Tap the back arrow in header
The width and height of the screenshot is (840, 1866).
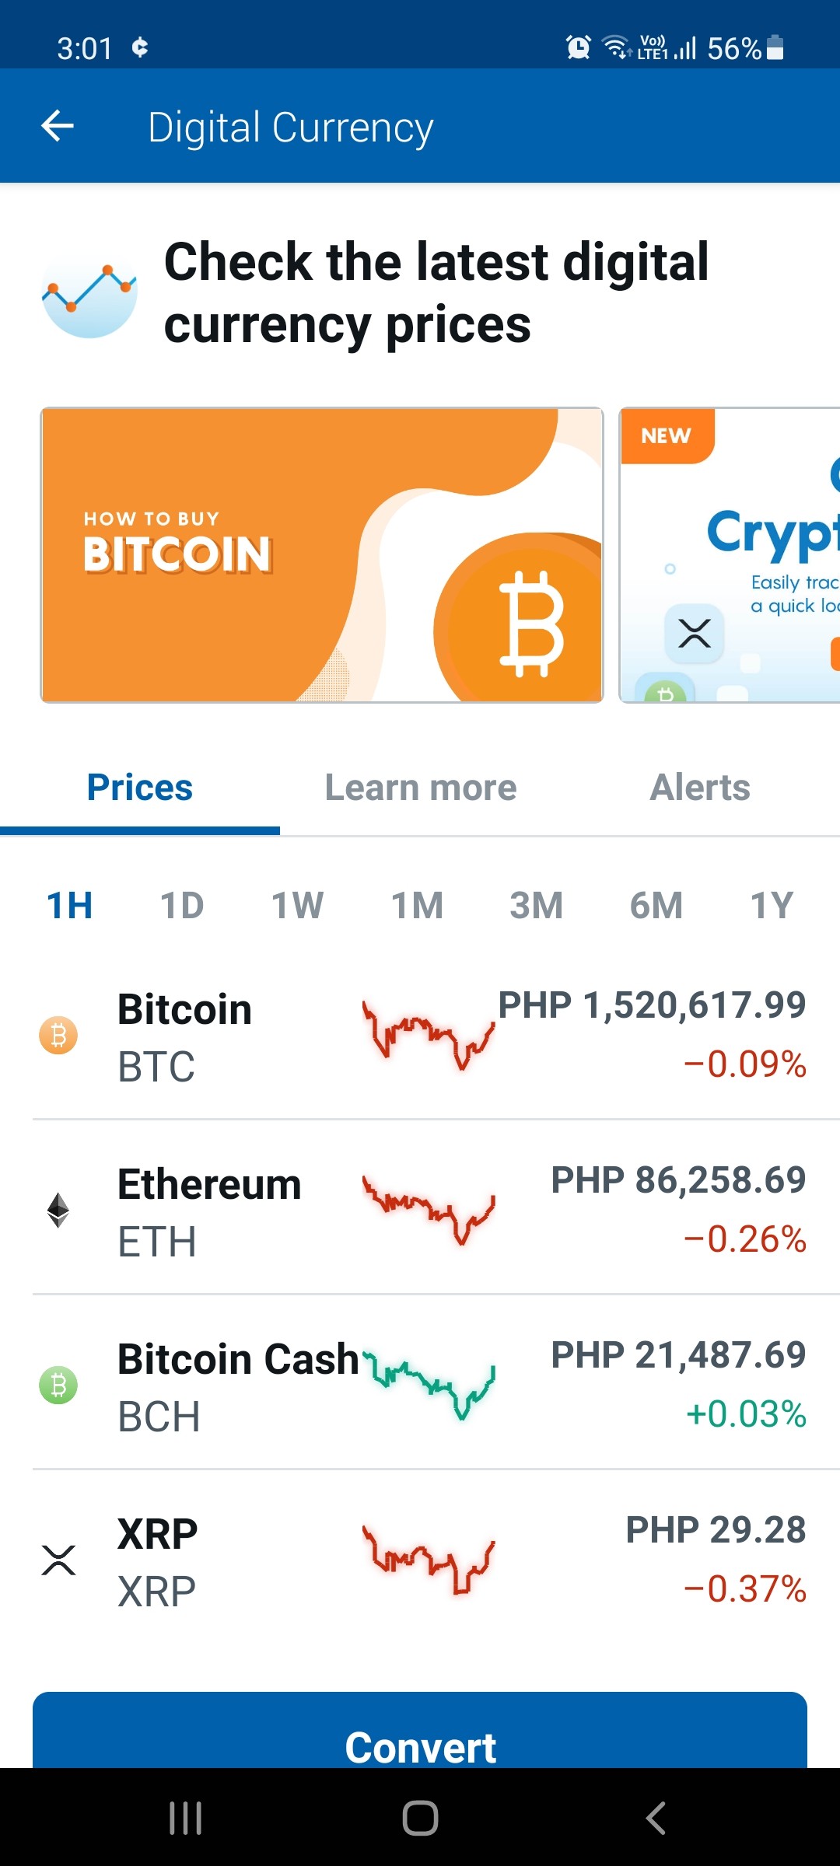tap(58, 126)
